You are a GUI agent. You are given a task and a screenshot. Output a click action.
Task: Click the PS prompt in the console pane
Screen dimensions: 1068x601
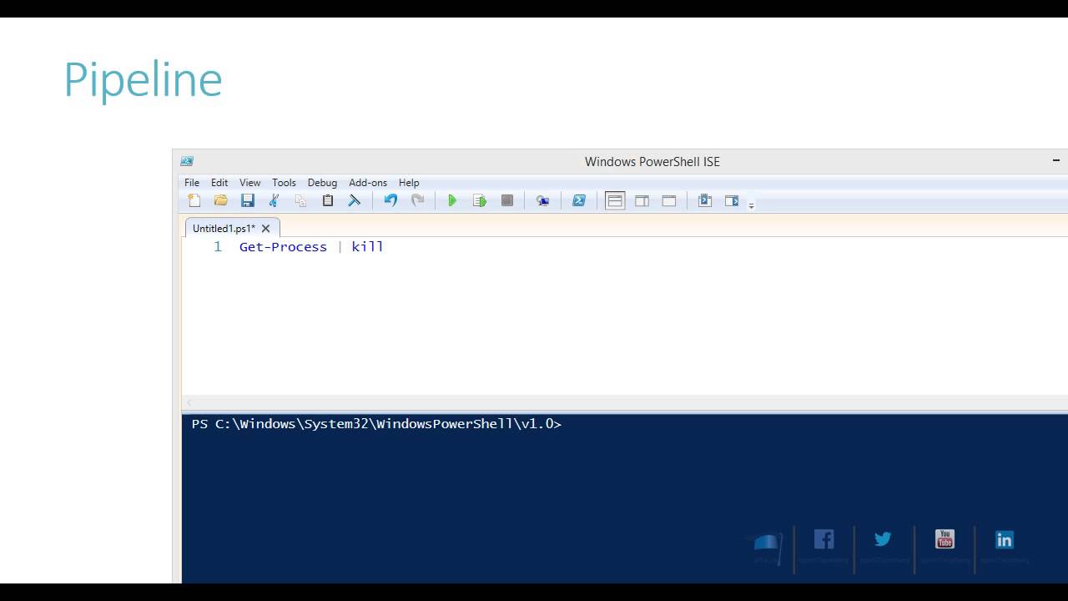point(376,424)
